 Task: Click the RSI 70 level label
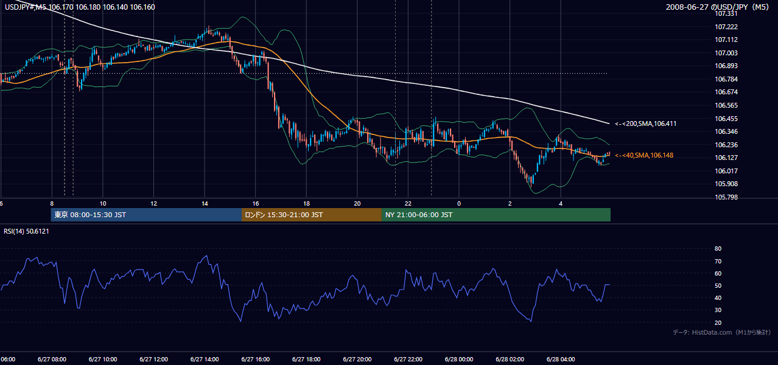coord(718,261)
